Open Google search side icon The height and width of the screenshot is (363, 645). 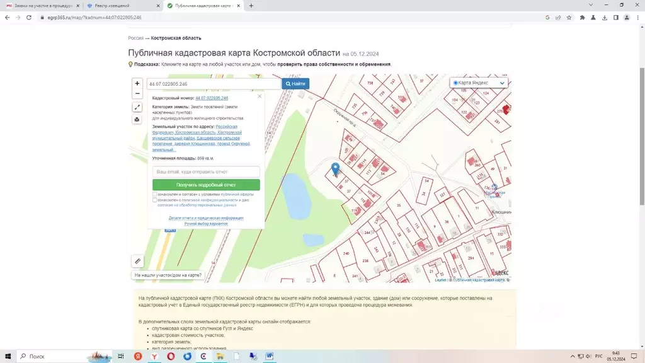pyautogui.click(x=547, y=18)
